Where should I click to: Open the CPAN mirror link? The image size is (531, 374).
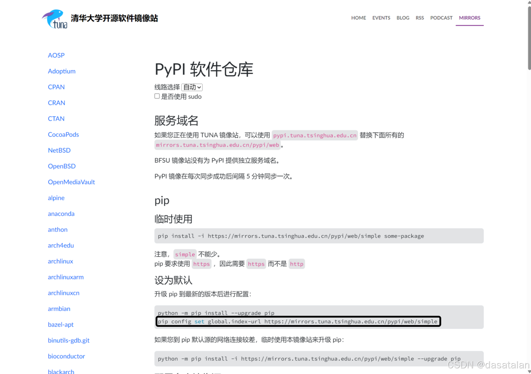(x=56, y=87)
